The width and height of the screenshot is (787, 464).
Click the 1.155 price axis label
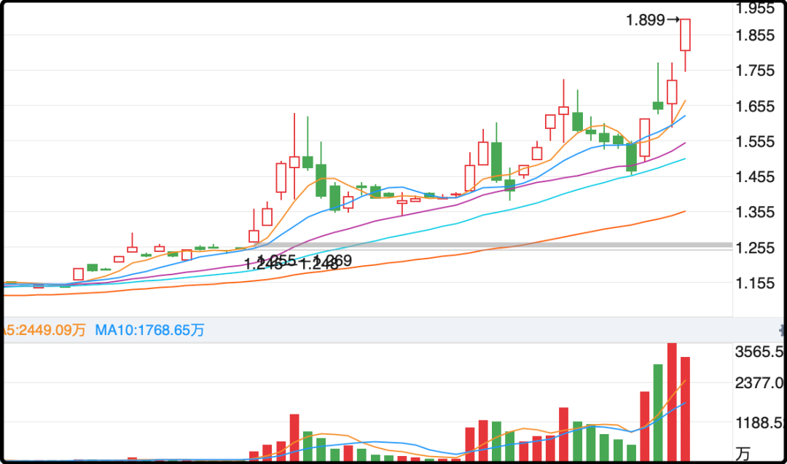pyautogui.click(x=755, y=283)
